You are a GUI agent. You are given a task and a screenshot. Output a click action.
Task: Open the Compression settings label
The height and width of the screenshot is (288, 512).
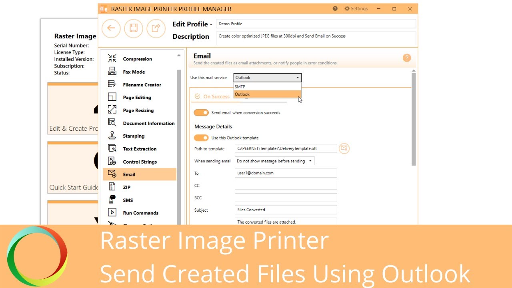click(x=137, y=59)
